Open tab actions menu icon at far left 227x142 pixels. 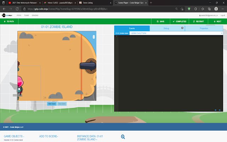4,3
